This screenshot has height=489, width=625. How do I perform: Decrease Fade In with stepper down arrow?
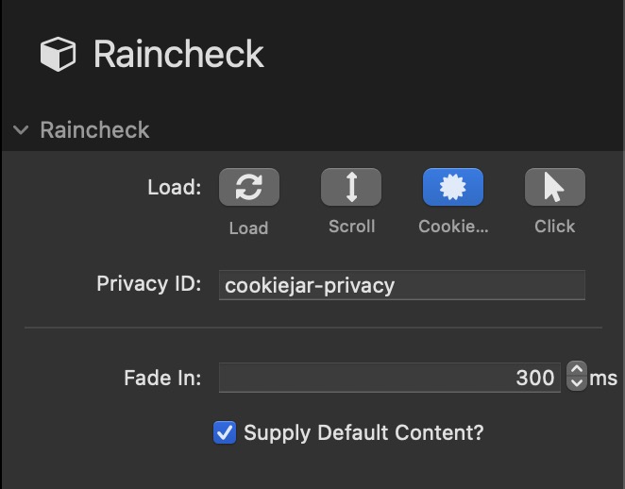pyautogui.click(x=577, y=383)
